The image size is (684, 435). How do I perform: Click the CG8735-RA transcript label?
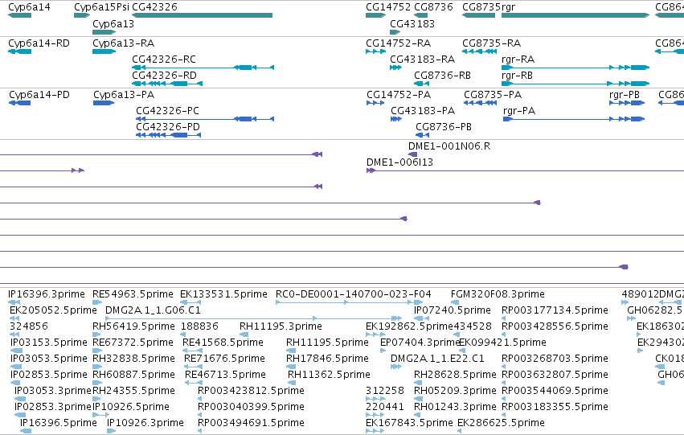point(492,43)
